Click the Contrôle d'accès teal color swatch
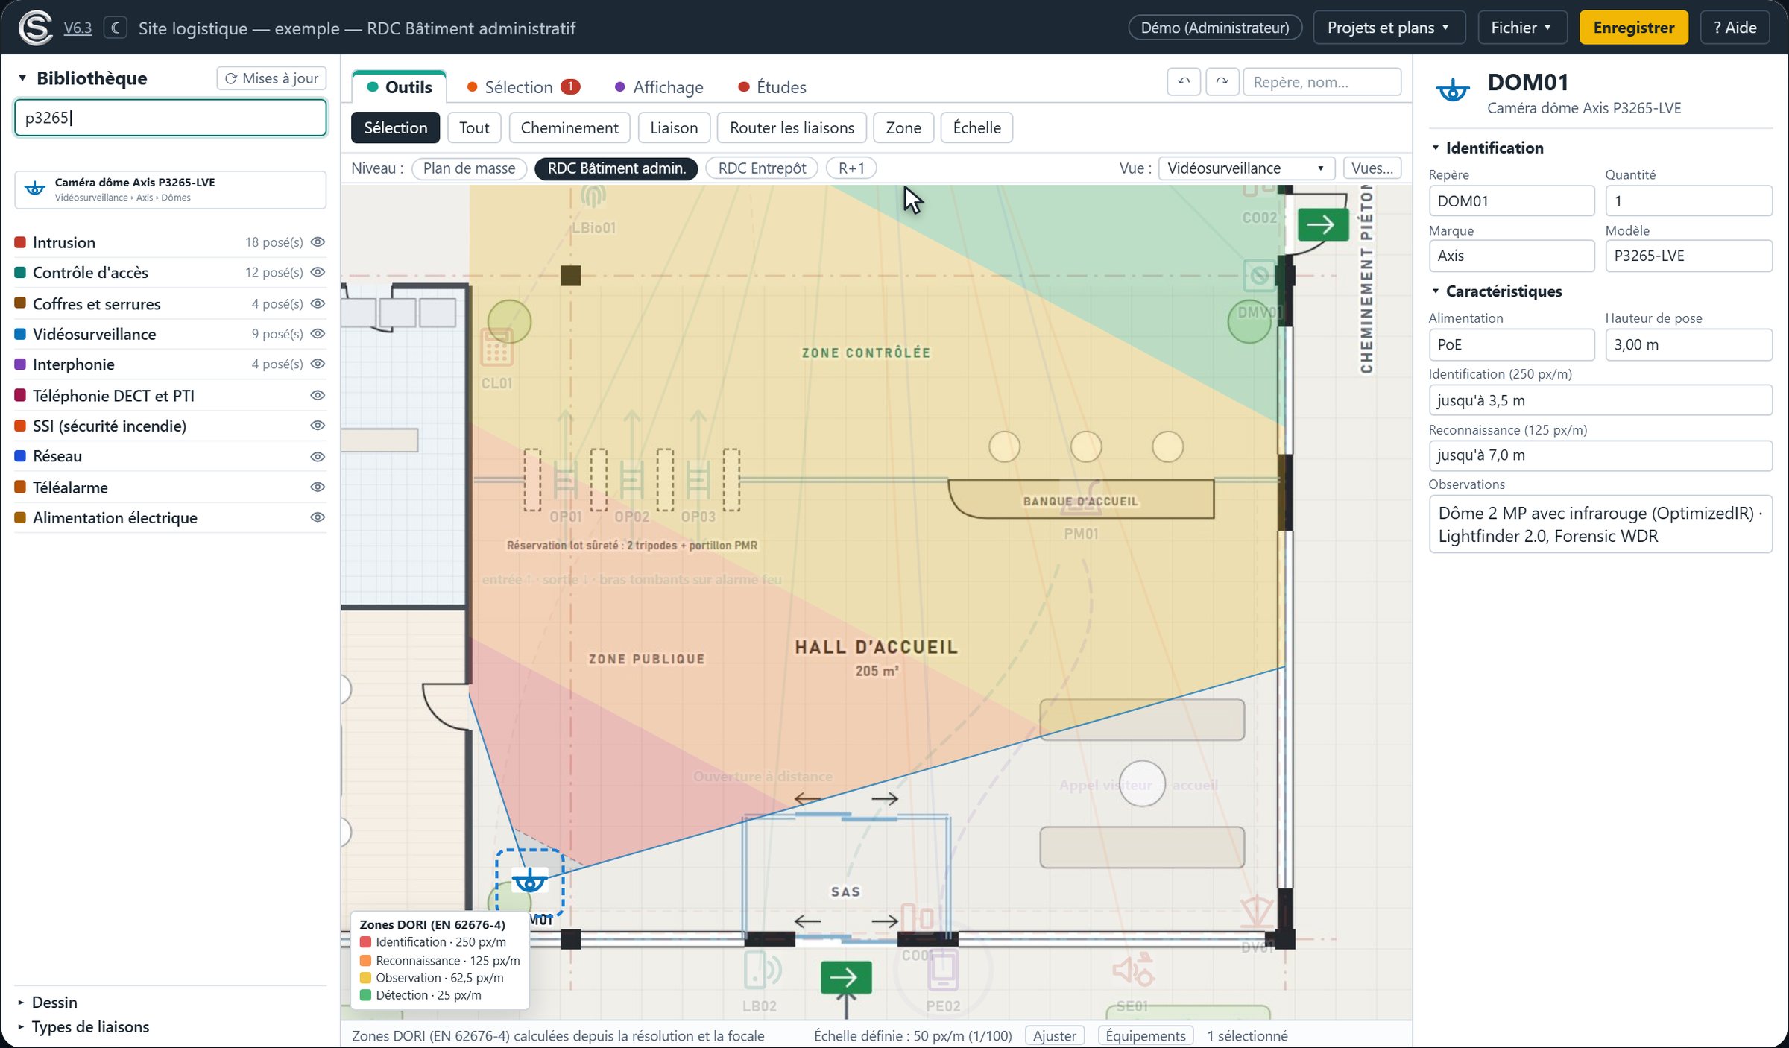 point(21,273)
